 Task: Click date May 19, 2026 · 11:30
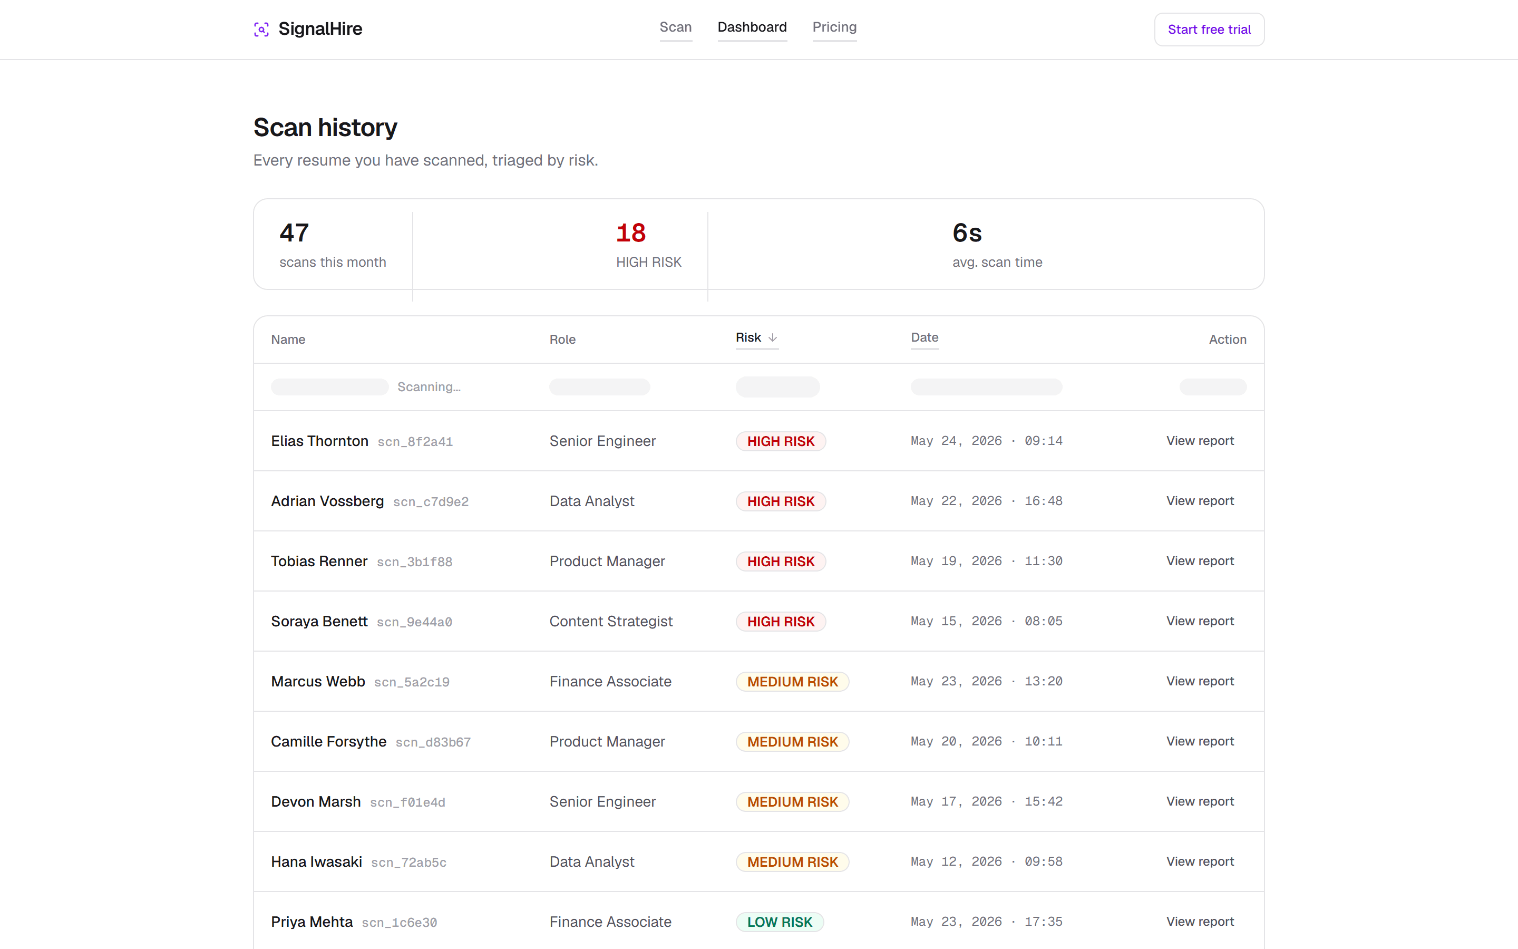point(987,561)
